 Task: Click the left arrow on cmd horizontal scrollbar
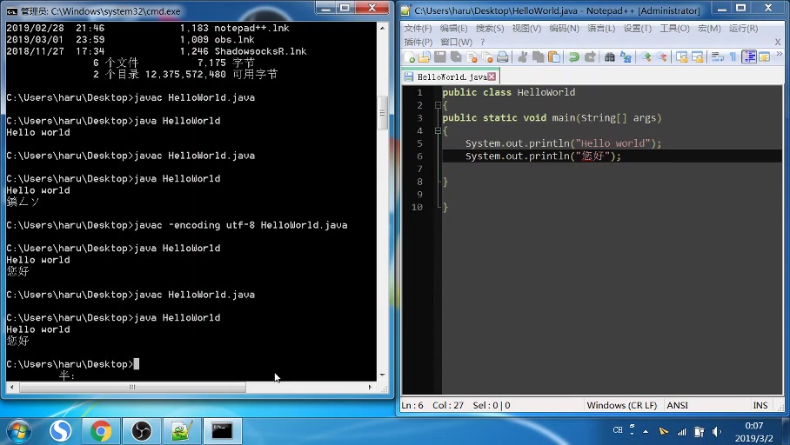[12, 387]
